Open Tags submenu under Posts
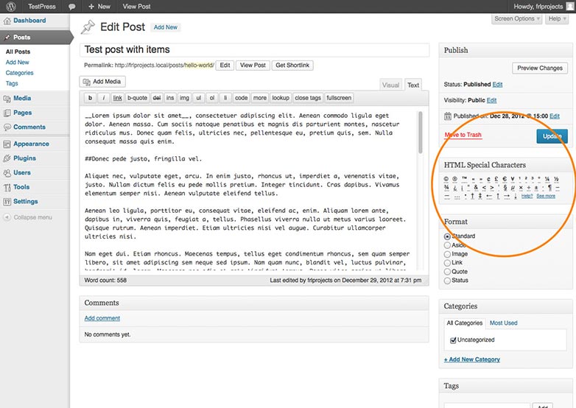 point(12,84)
